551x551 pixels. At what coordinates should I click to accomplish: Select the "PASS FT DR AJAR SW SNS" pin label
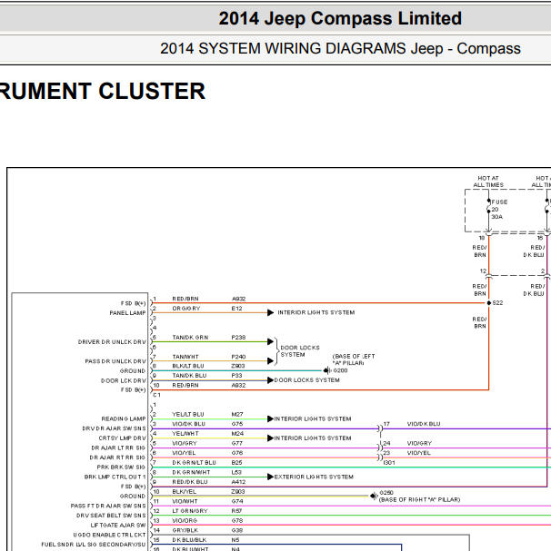click(108, 506)
